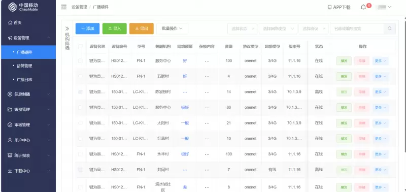This screenshot has height=192, width=406.
Task: Open the 选择状态 dropdown
Action: (243, 28)
